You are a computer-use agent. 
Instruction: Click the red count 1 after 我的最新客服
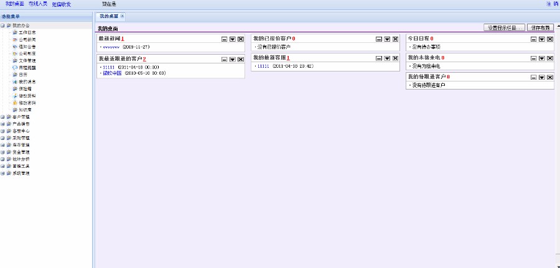(288, 58)
